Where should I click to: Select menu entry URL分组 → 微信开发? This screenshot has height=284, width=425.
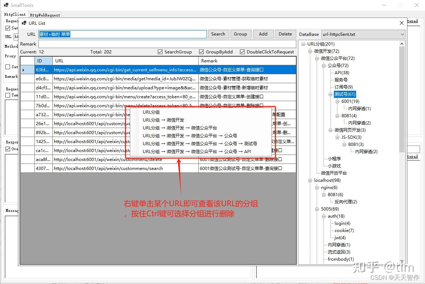point(164,120)
